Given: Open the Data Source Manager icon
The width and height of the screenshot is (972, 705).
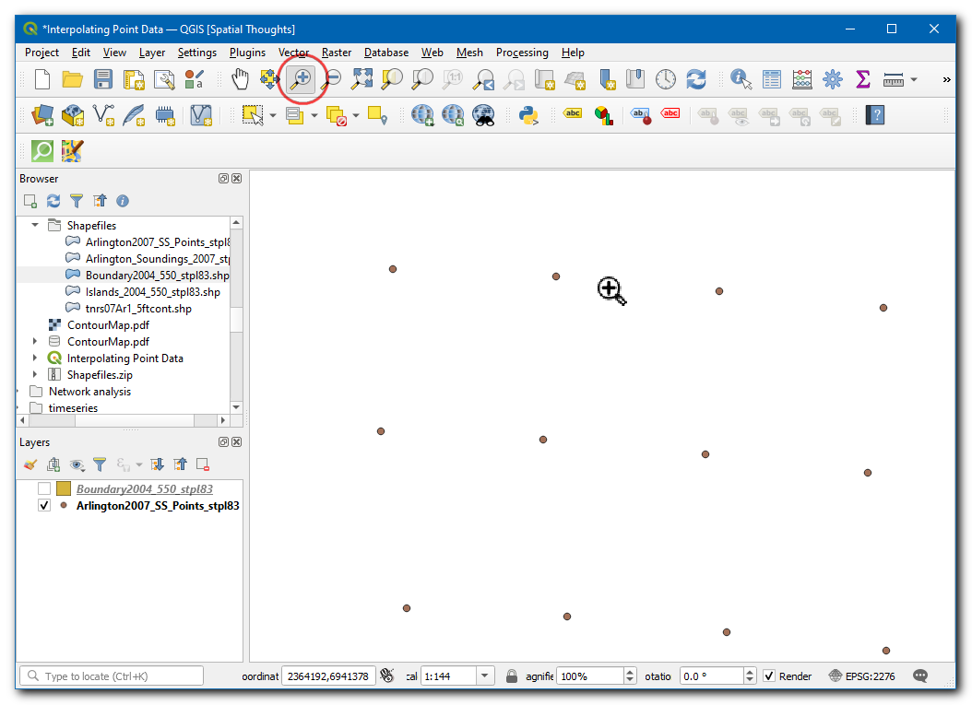Looking at the screenshot, I should click(x=42, y=115).
